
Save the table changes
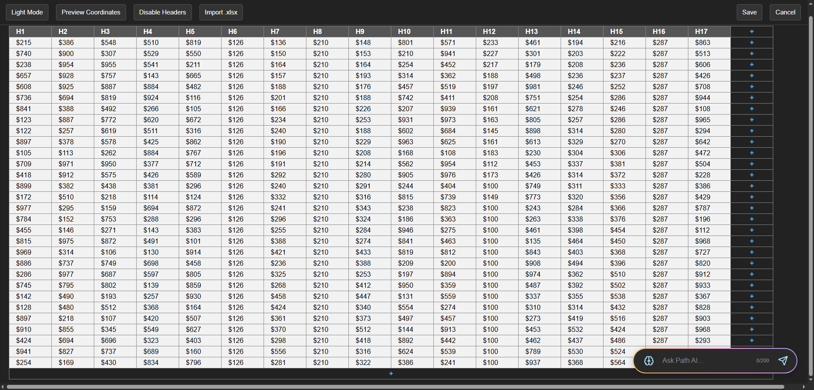tap(749, 12)
